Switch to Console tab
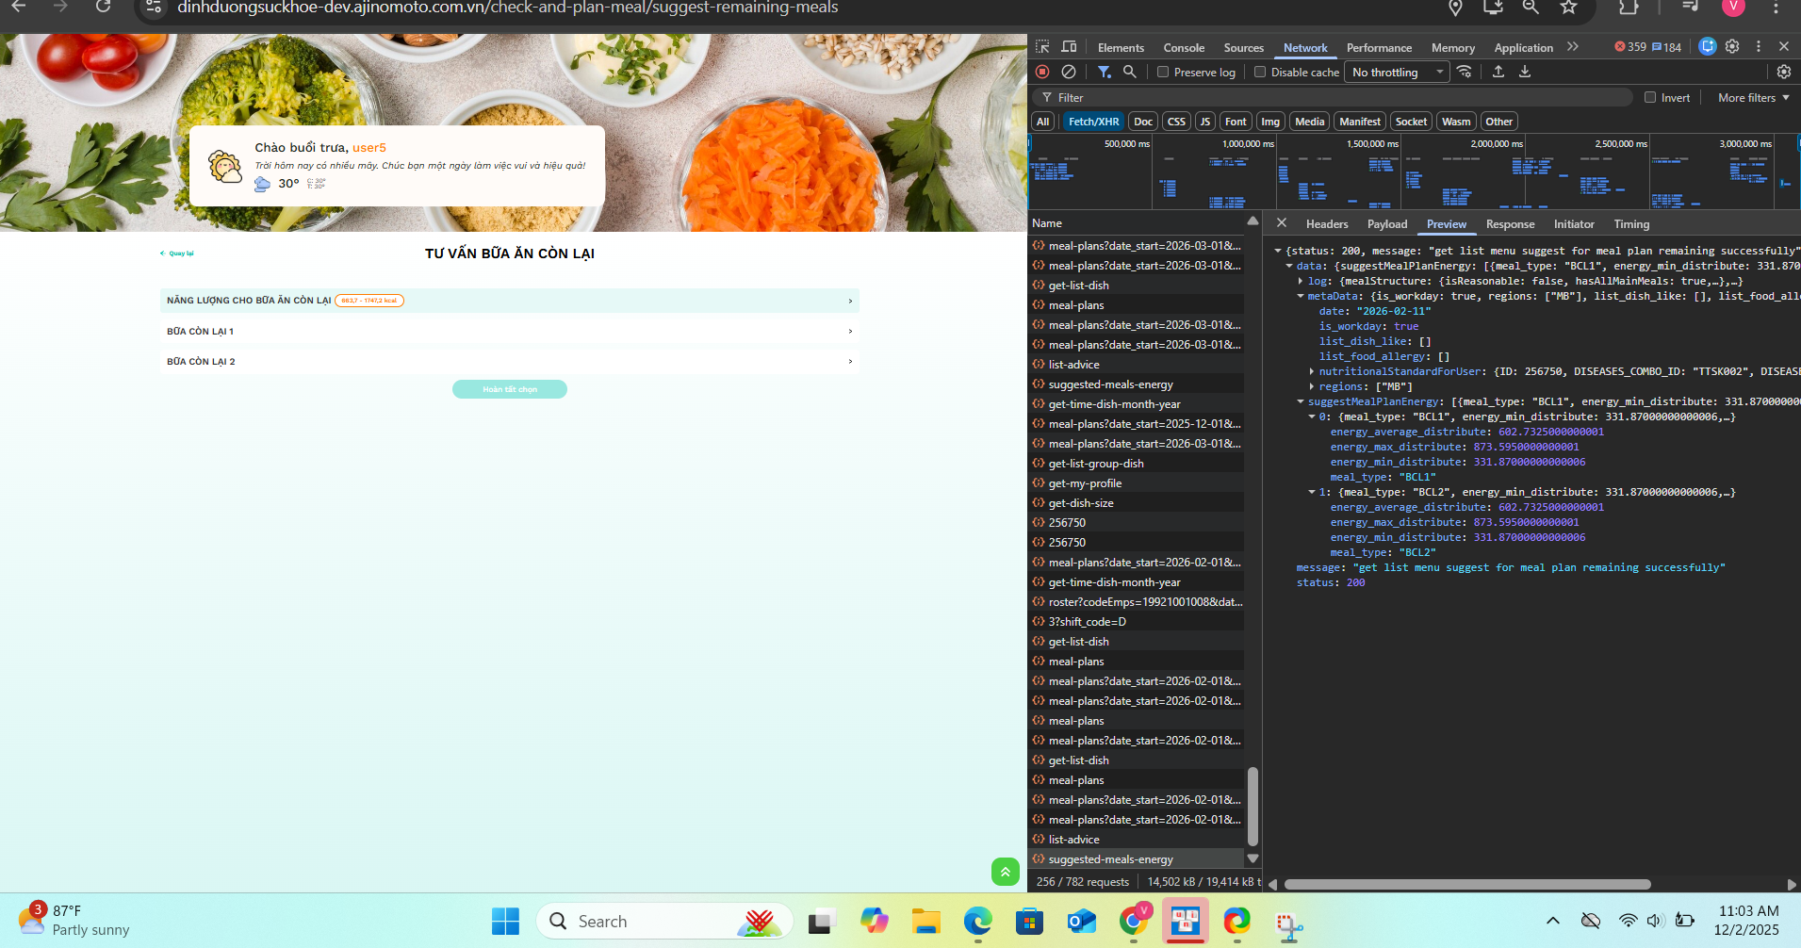The height and width of the screenshot is (948, 1801). [x=1184, y=47]
